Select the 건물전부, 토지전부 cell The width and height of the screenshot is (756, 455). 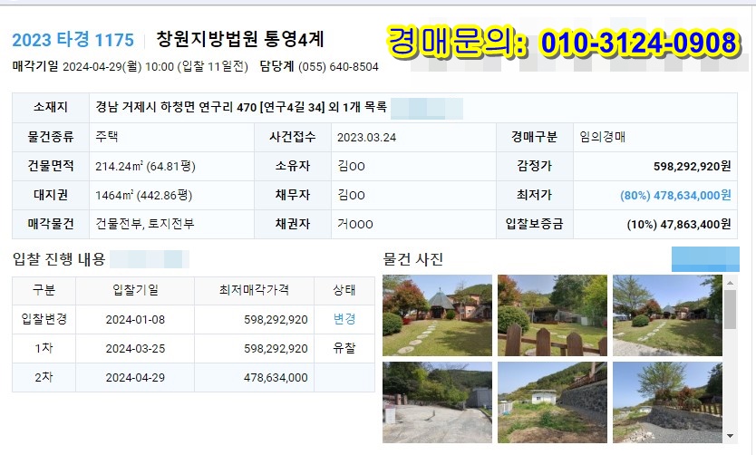(171, 224)
